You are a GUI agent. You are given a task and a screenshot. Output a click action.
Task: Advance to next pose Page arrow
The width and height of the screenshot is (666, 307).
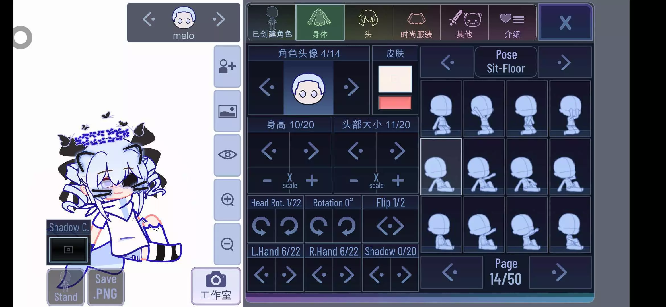tap(560, 272)
